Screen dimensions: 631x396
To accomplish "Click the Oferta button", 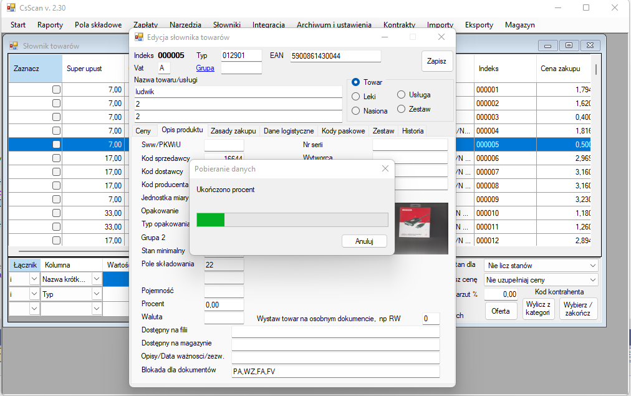I will point(501,311).
